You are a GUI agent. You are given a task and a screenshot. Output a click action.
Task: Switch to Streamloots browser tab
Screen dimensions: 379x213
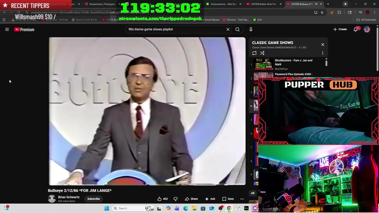point(102,4)
